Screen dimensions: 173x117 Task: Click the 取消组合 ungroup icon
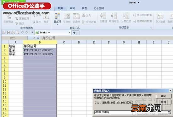click(114, 16)
